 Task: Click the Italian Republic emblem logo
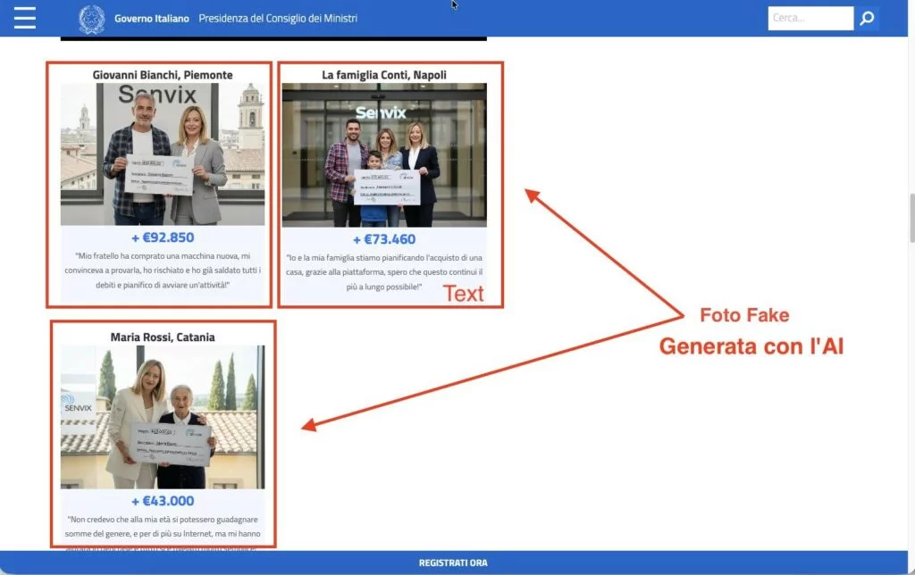[x=91, y=19]
